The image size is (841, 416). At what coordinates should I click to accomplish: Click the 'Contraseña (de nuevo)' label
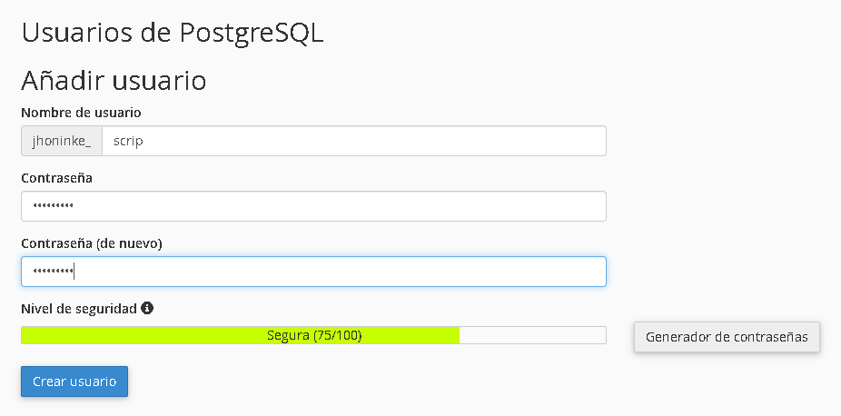[92, 244]
